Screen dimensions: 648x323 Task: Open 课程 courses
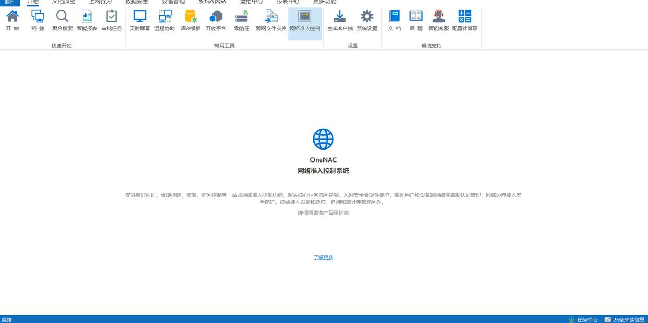(416, 21)
